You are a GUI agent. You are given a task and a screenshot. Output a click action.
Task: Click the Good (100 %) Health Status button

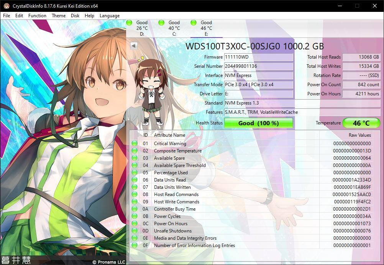pyautogui.click(x=258, y=123)
